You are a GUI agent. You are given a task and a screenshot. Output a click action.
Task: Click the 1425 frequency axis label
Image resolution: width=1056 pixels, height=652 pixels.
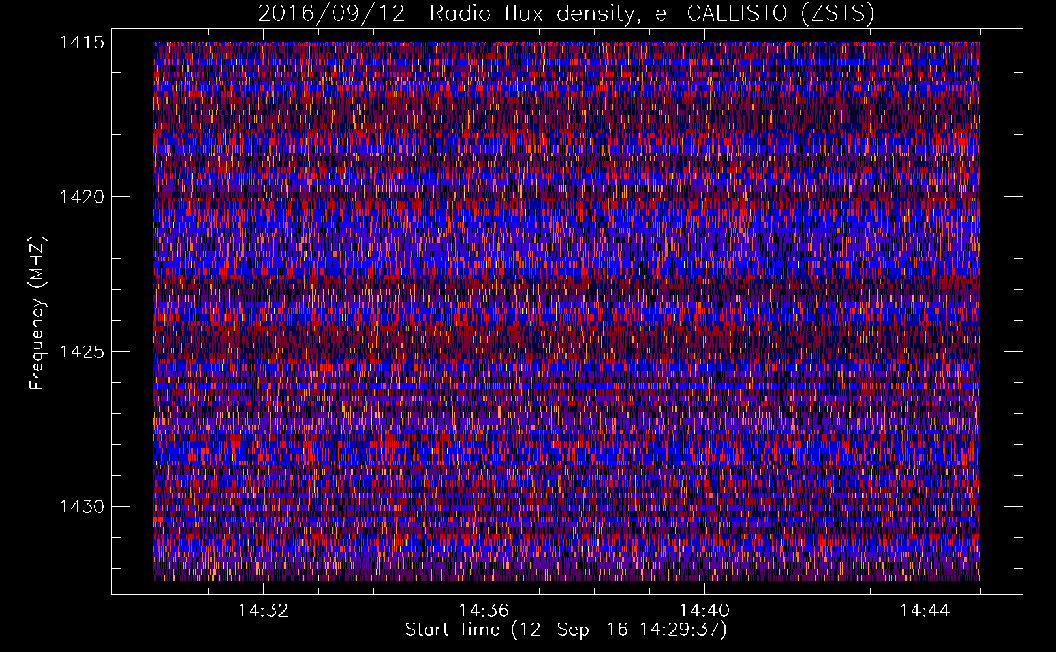82,352
